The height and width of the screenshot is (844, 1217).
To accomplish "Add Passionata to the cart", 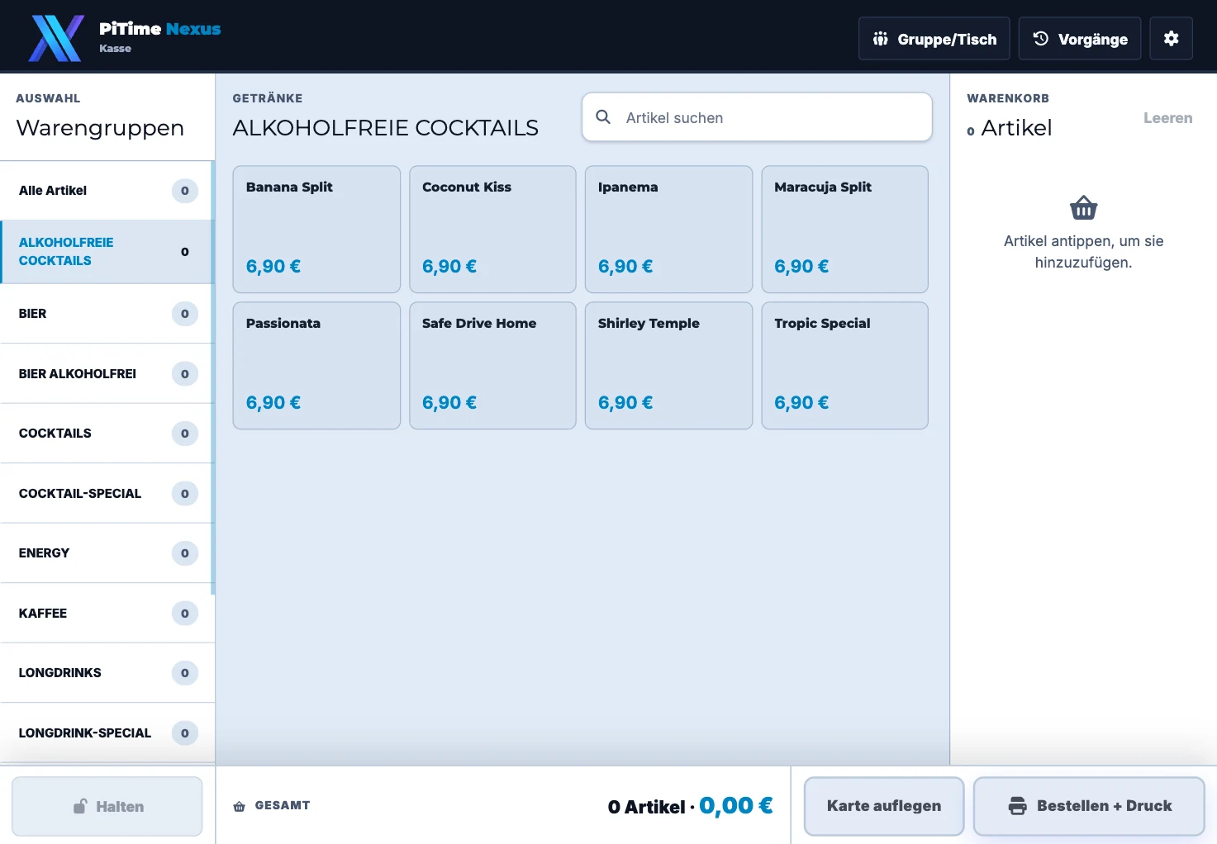I will 316,366.
